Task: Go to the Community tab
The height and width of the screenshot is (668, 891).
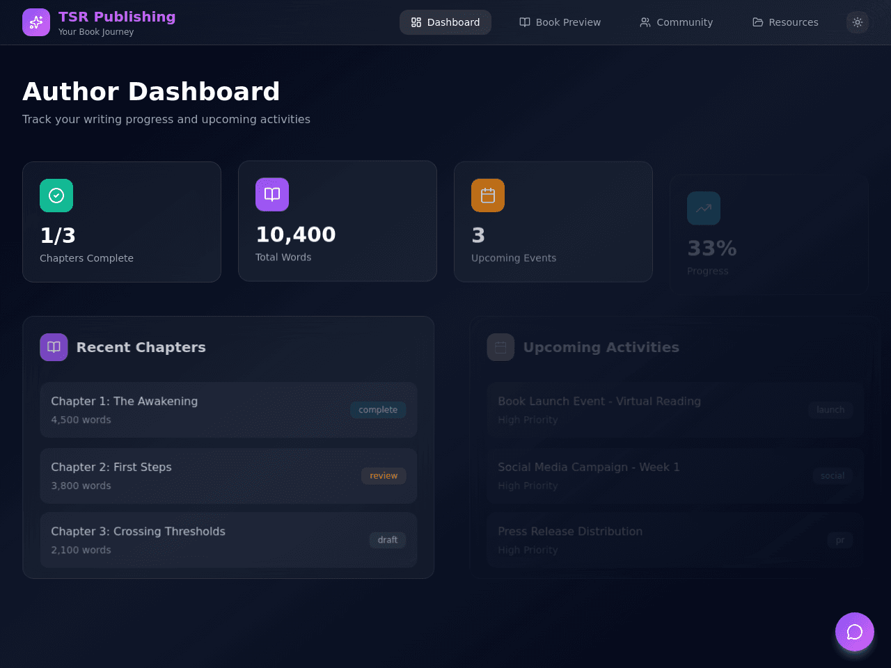Action: (677, 22)
